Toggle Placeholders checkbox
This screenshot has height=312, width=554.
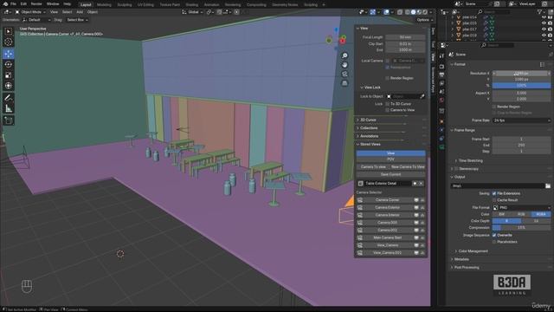[x=494, y=242]
